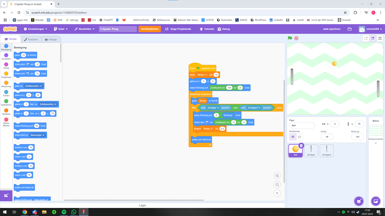Zoom in on the script workspace

[277, 176]
